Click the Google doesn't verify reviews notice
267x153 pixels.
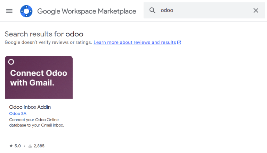click(x=48, y=42)
